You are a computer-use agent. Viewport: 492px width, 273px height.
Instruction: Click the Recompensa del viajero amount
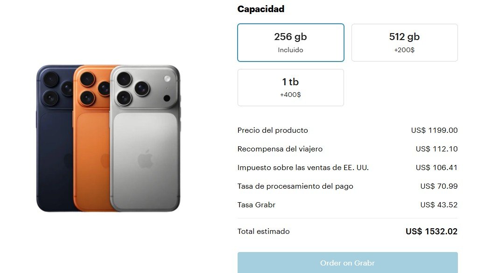[x=437, y=149]
